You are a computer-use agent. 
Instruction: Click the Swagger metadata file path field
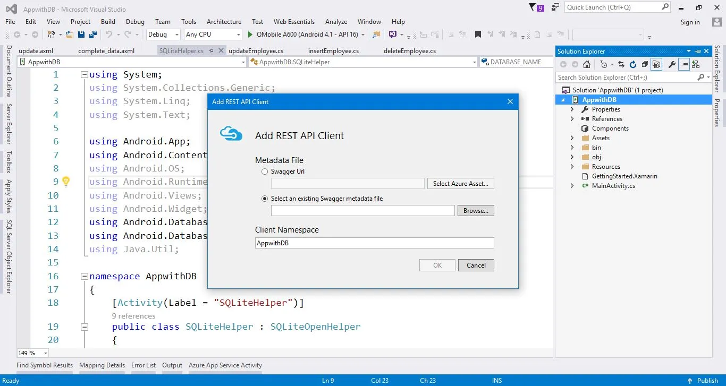coord(363,211)
